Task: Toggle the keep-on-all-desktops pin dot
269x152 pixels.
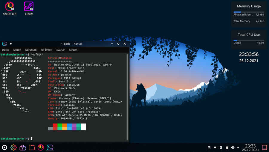Action: coord(11,44)
